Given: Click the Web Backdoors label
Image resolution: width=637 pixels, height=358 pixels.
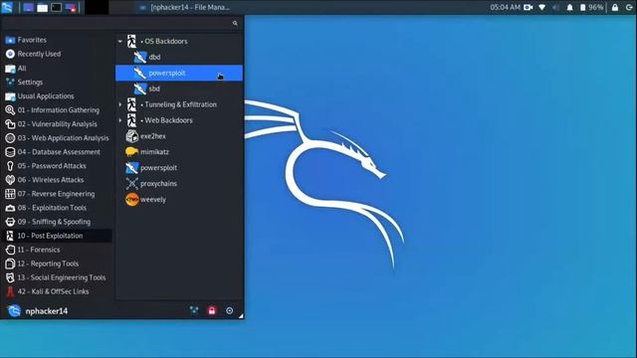Looking at the screenshot, I should [x=168, y=120].
